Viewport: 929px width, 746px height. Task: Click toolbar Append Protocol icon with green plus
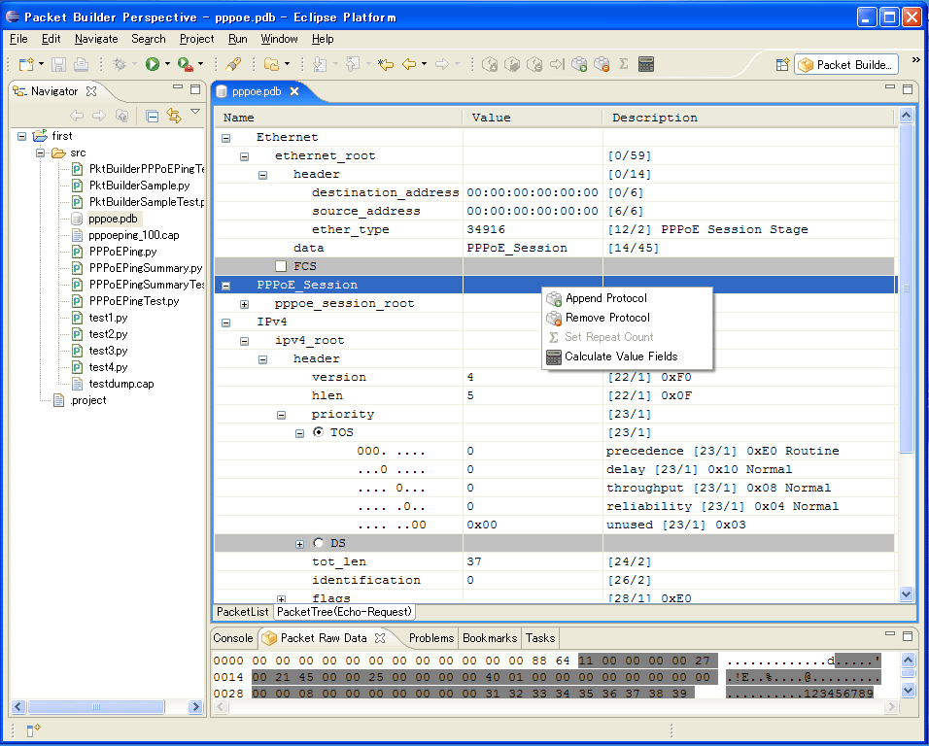[x=579, y=64]
